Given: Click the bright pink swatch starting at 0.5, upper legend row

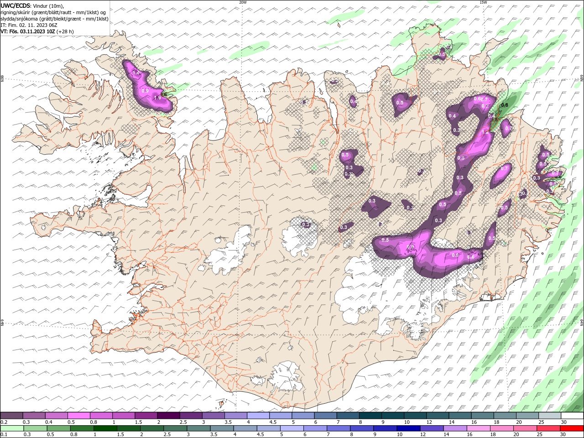Looking at the screenshot, I should pos(79,416).
